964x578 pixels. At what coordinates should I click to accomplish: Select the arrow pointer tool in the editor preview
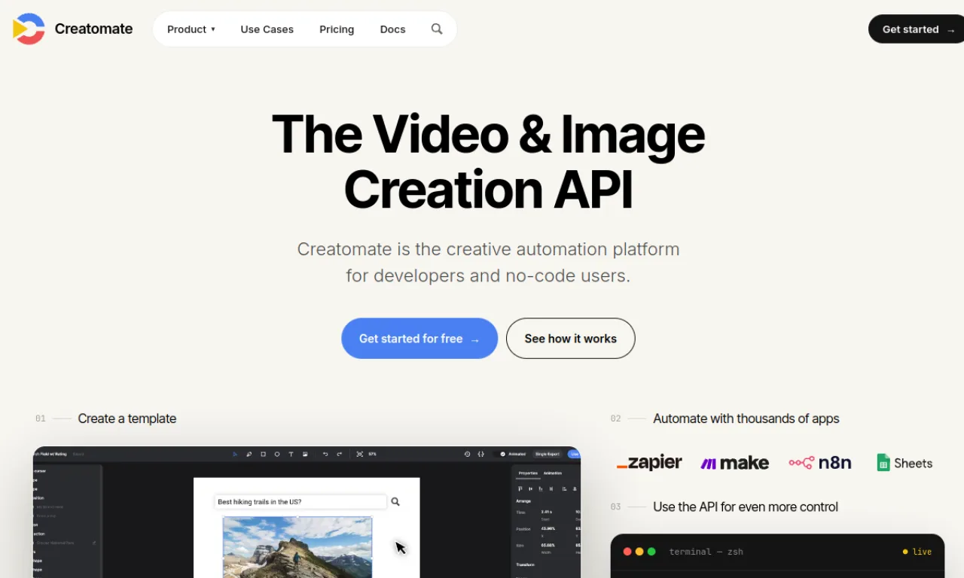pyautogui.click(x=235, y=454)
